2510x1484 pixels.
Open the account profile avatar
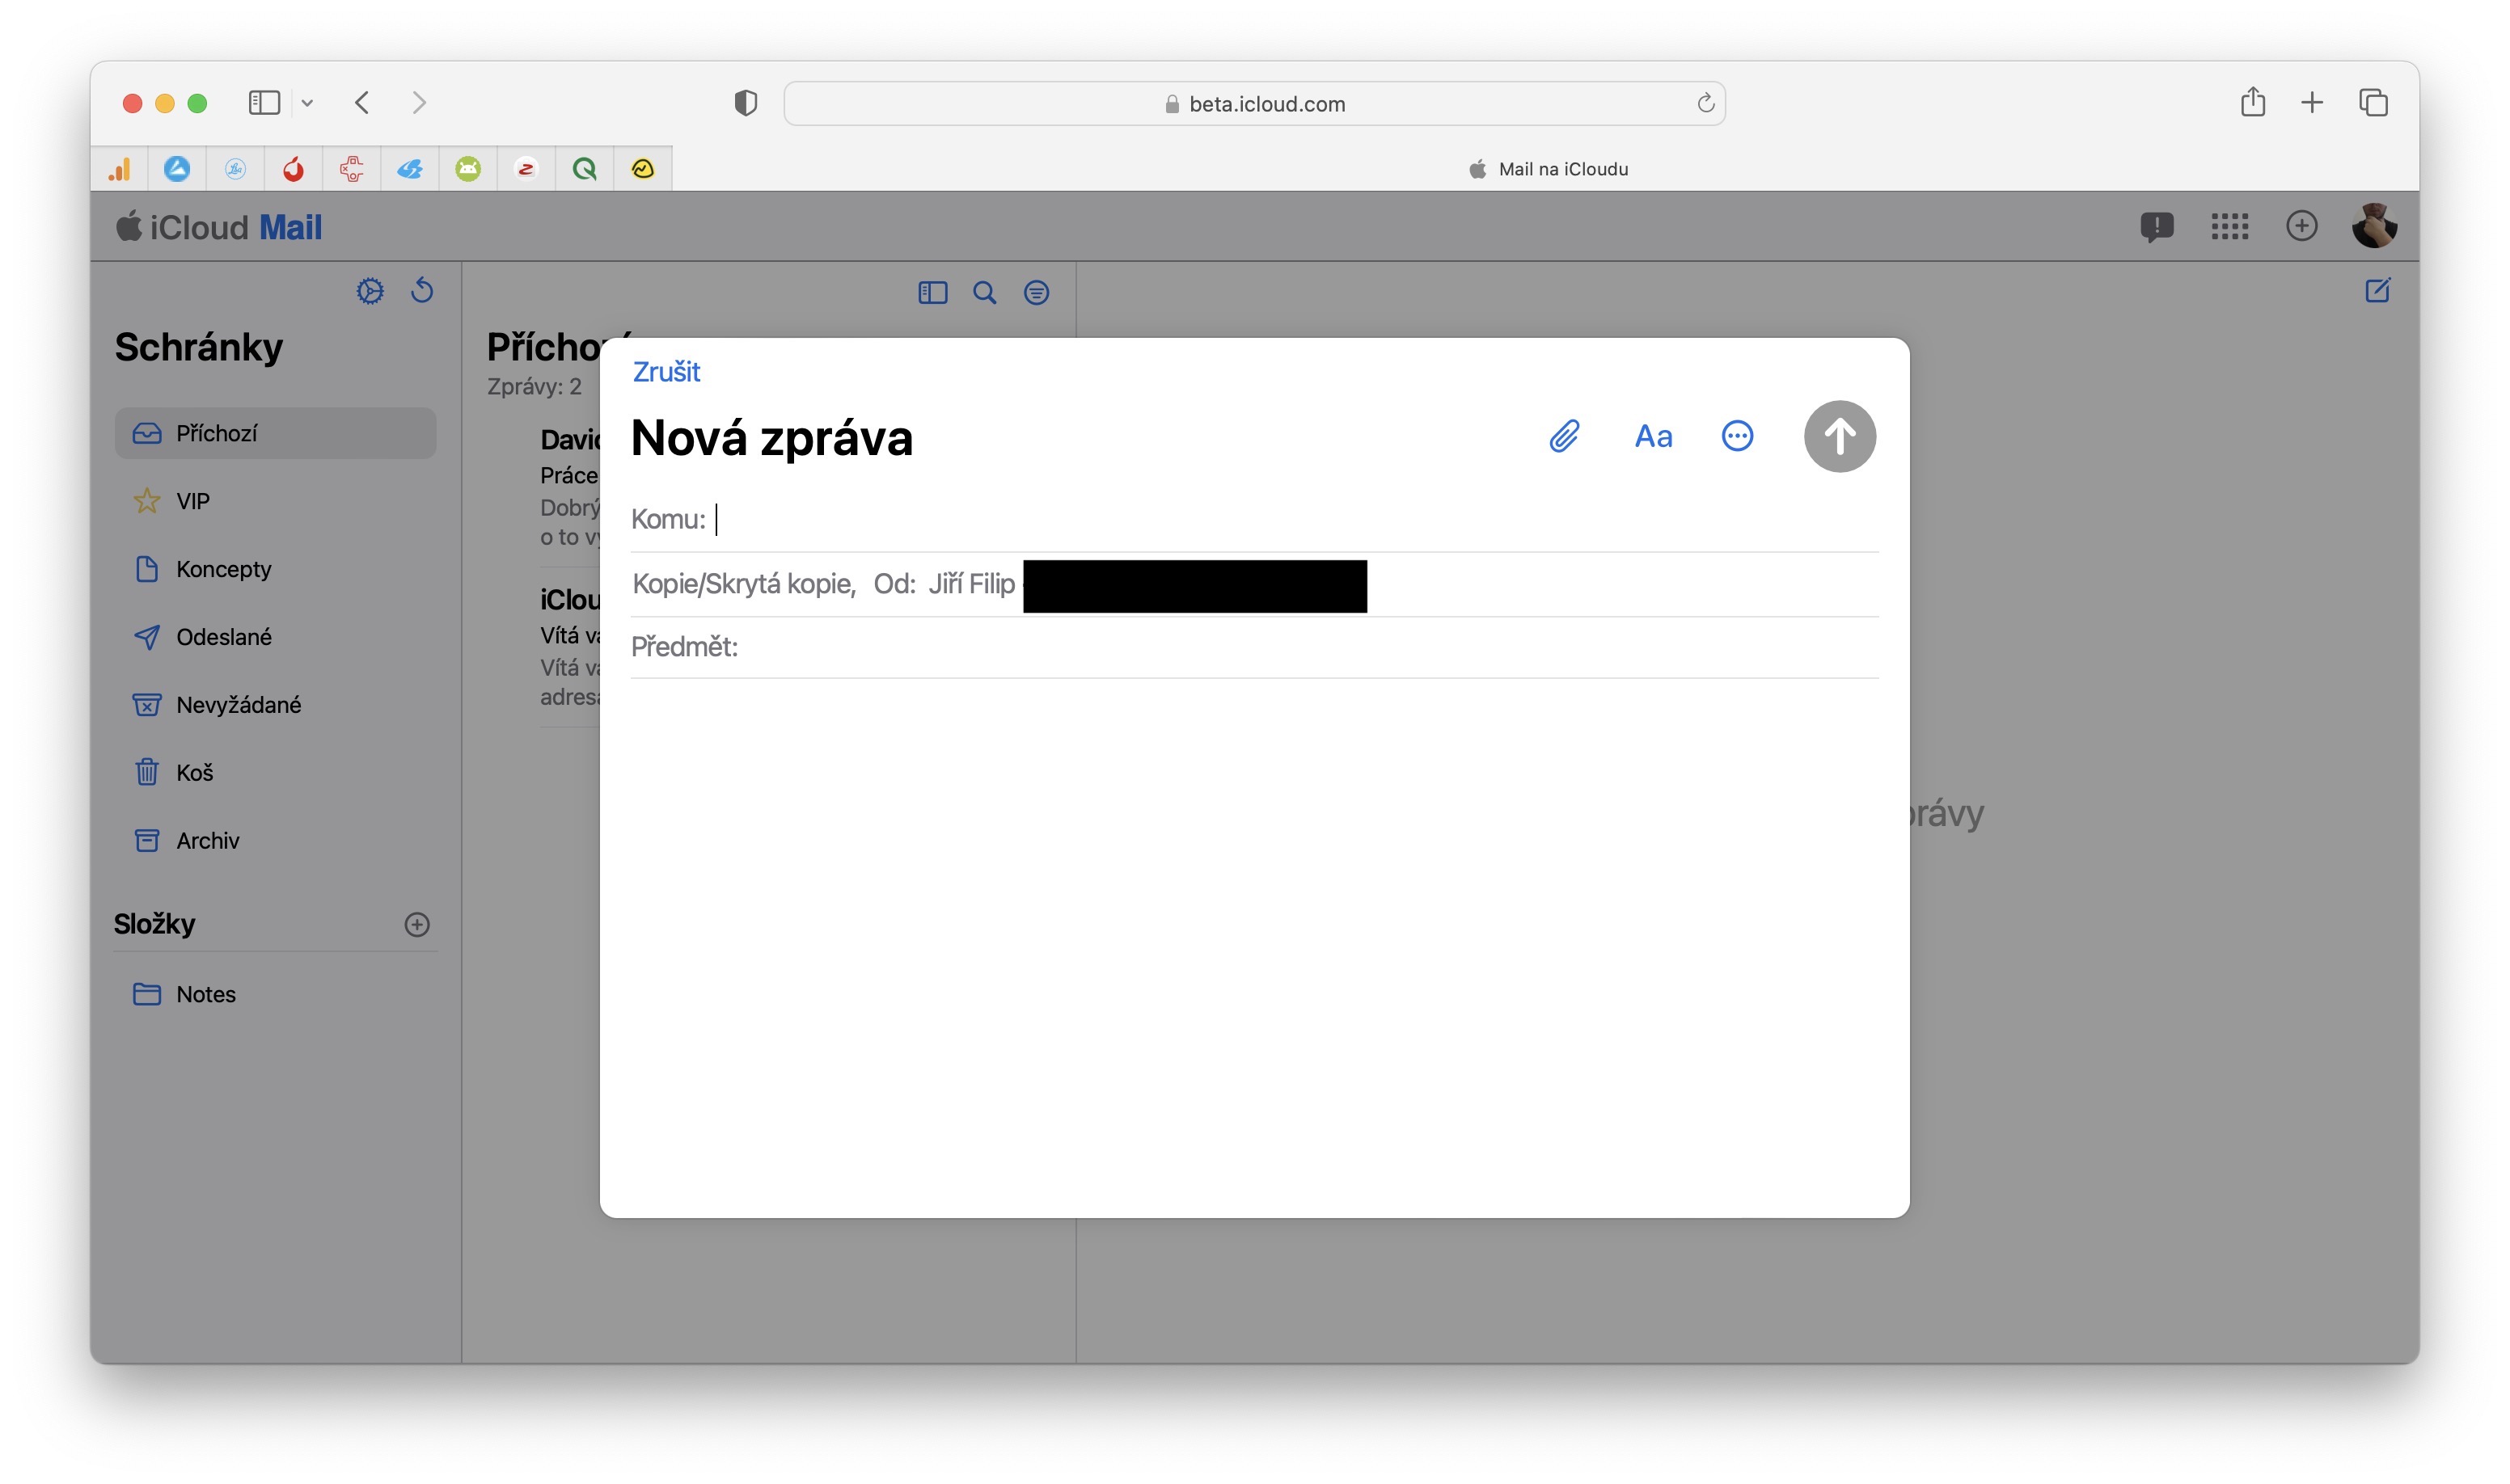2373,227
